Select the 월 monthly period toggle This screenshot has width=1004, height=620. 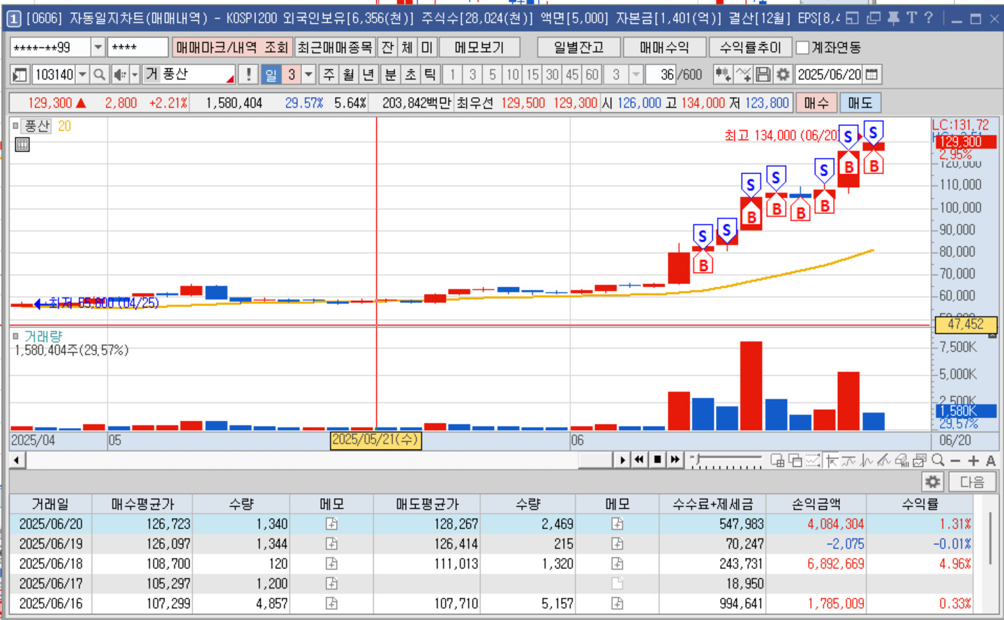349,74
